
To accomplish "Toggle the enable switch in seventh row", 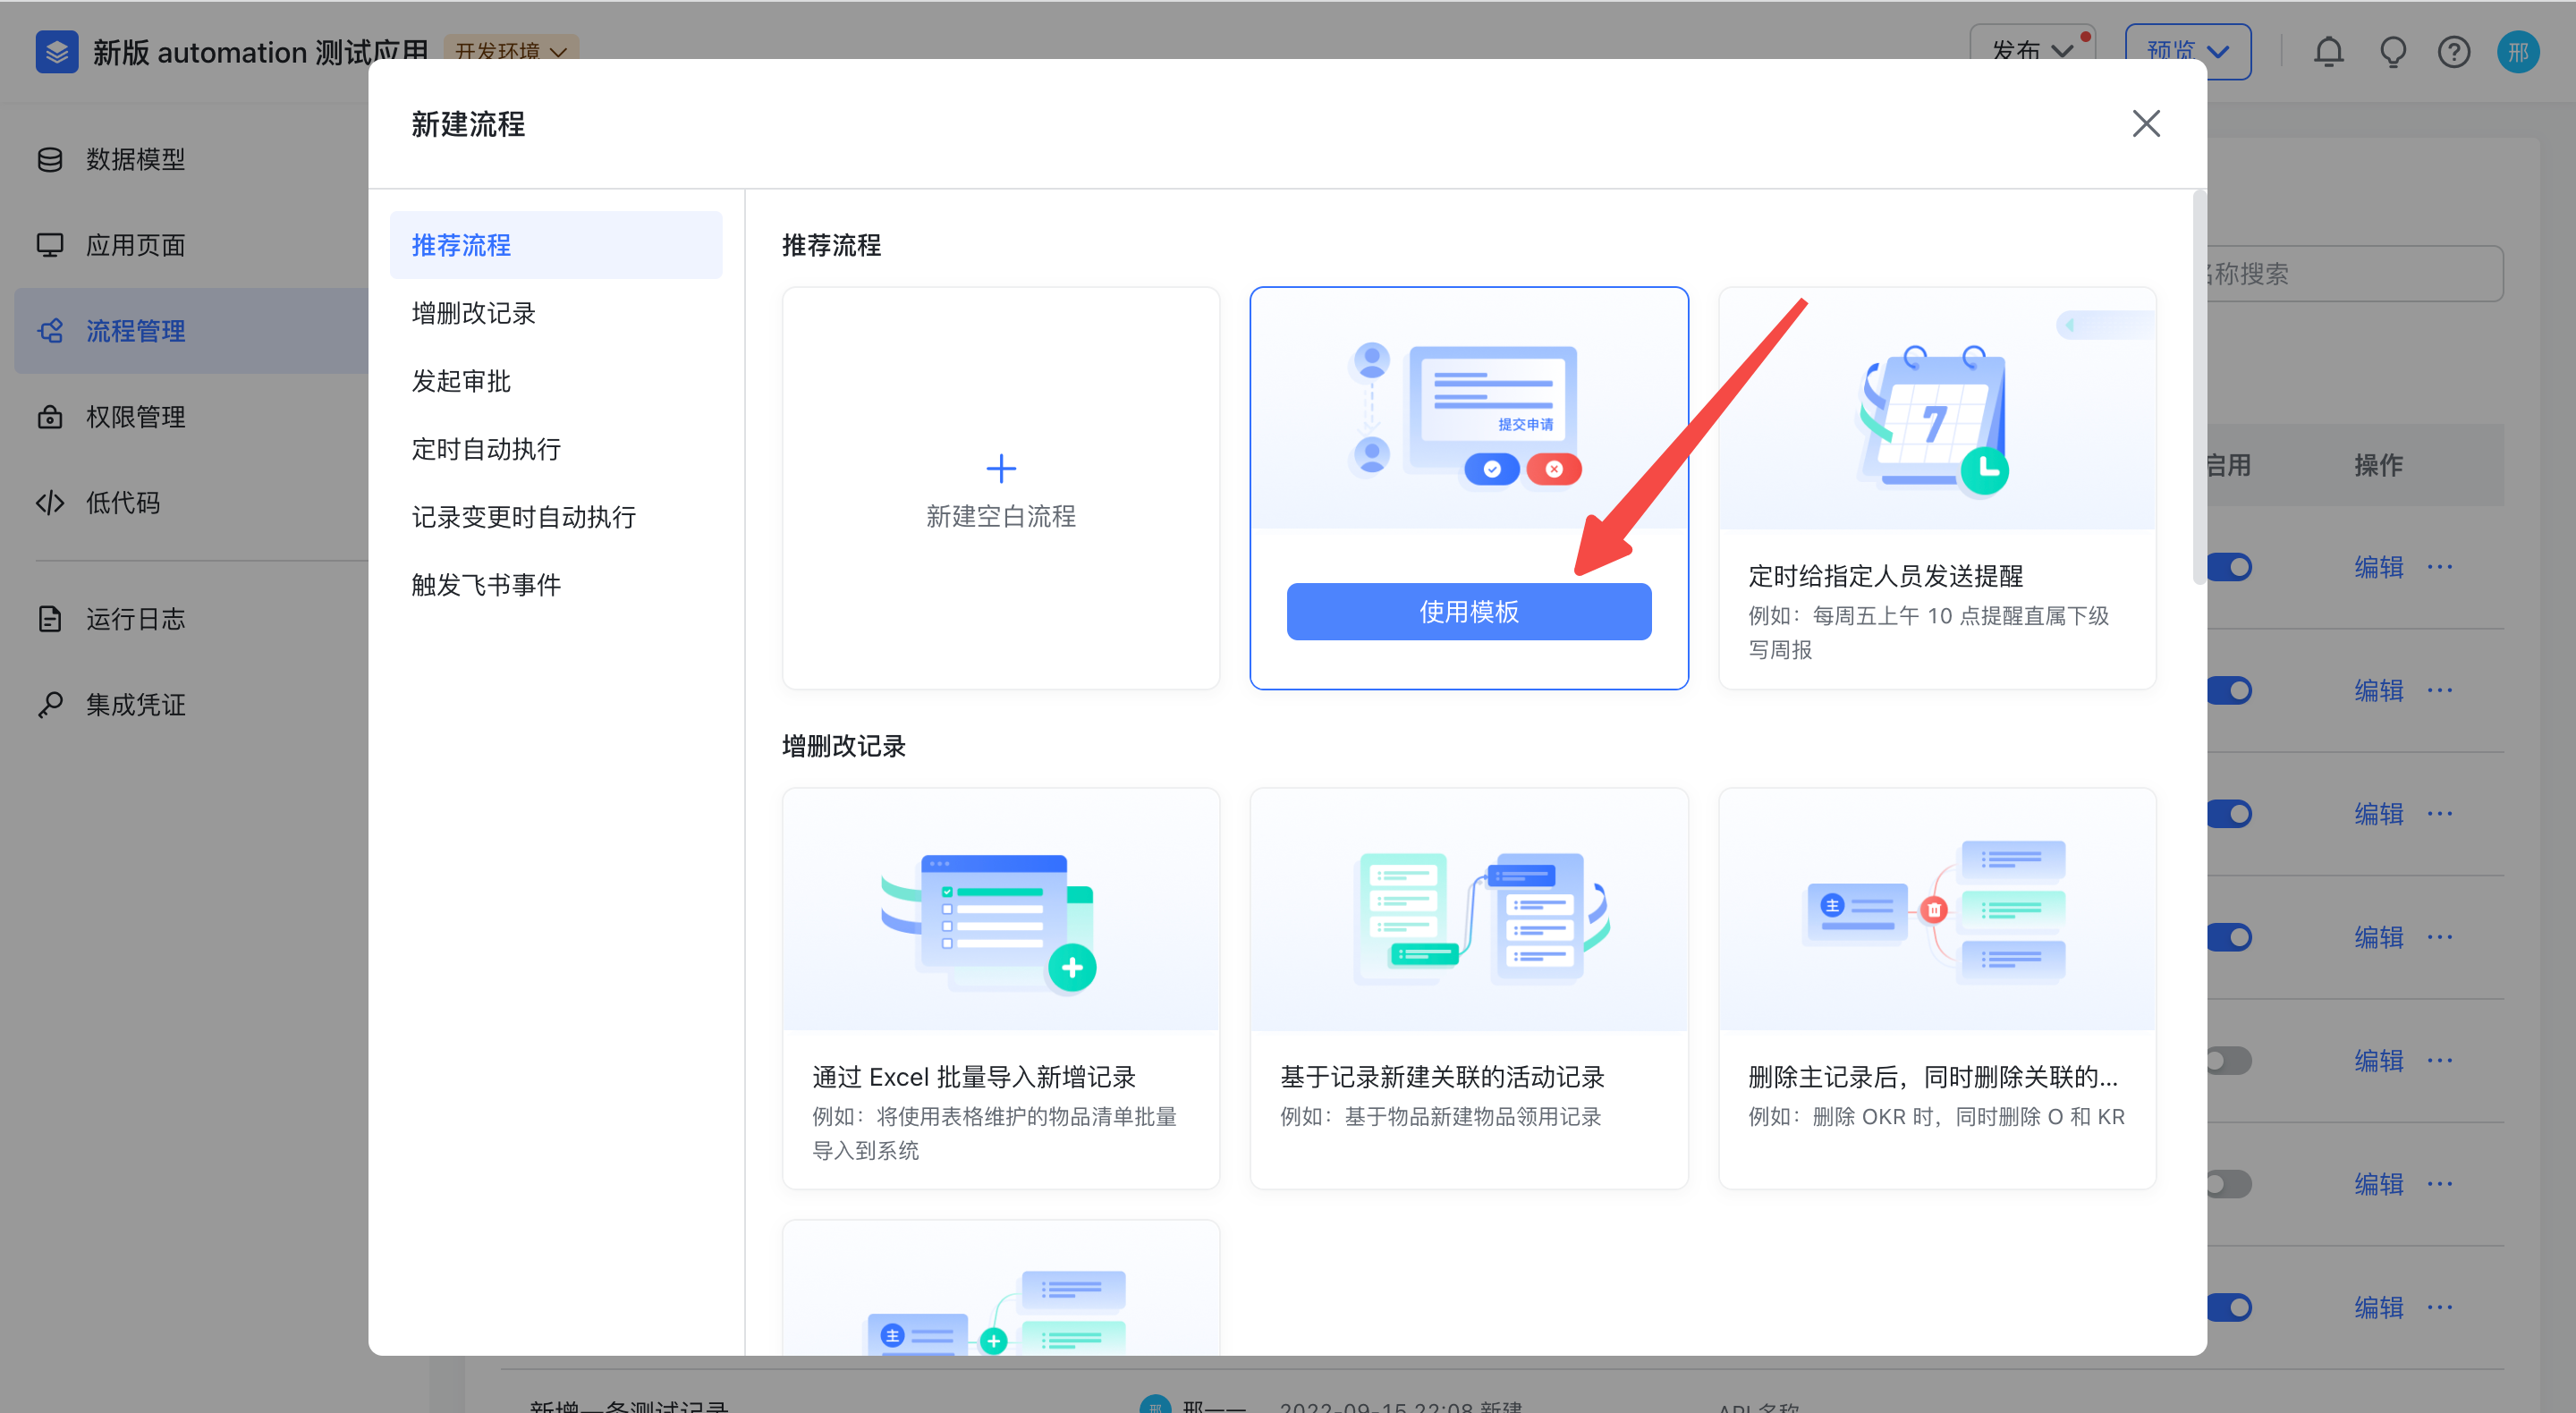I will [2230, 1307].
